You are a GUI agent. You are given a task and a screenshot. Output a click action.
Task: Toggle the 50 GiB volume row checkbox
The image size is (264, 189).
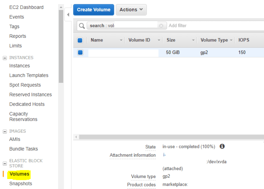[80, 52]
